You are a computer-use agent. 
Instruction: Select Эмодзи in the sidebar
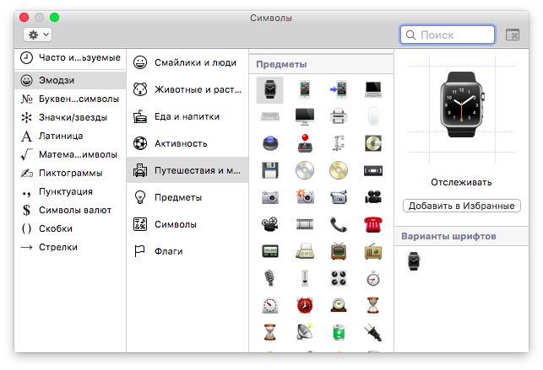(x=70, y=80)
